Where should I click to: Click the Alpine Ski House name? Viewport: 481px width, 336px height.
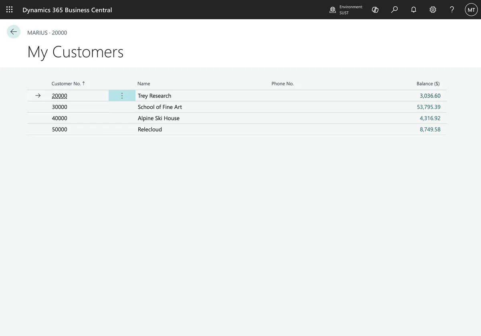click(159, 118)
